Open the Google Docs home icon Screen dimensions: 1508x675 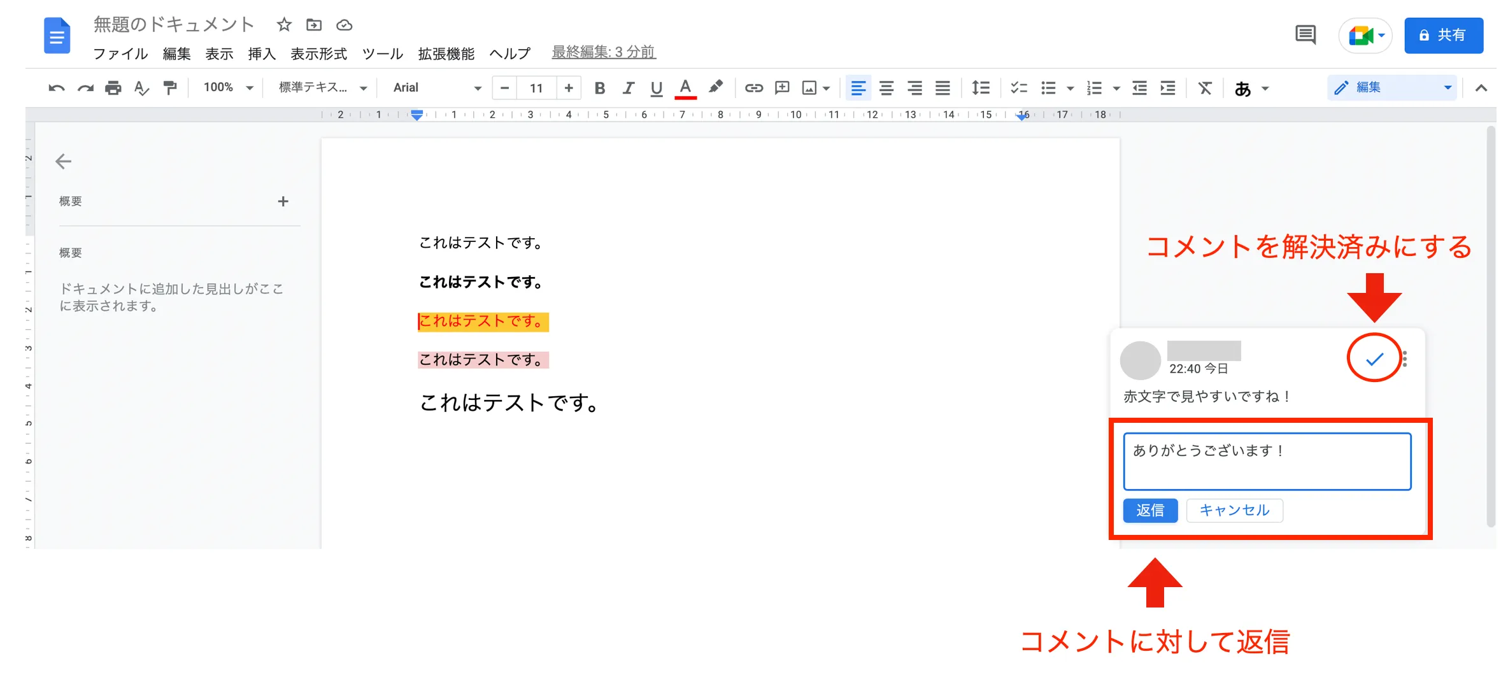pos(57,36)
